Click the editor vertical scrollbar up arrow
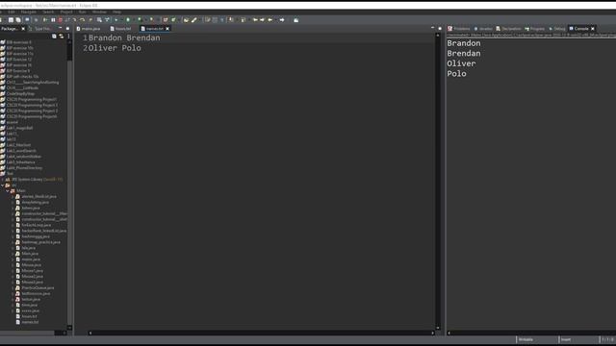616x346 pixels. coord(438,36)
